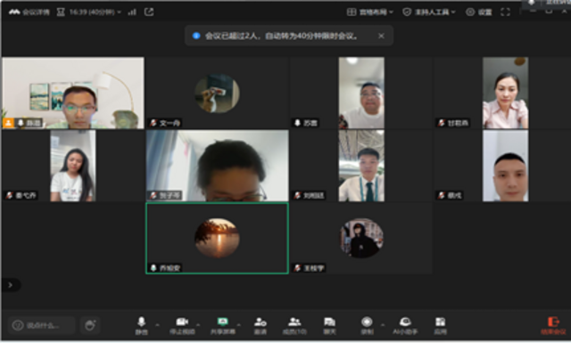Click the blue info icon in the notification
571x343 pixels.
point(196,36)
